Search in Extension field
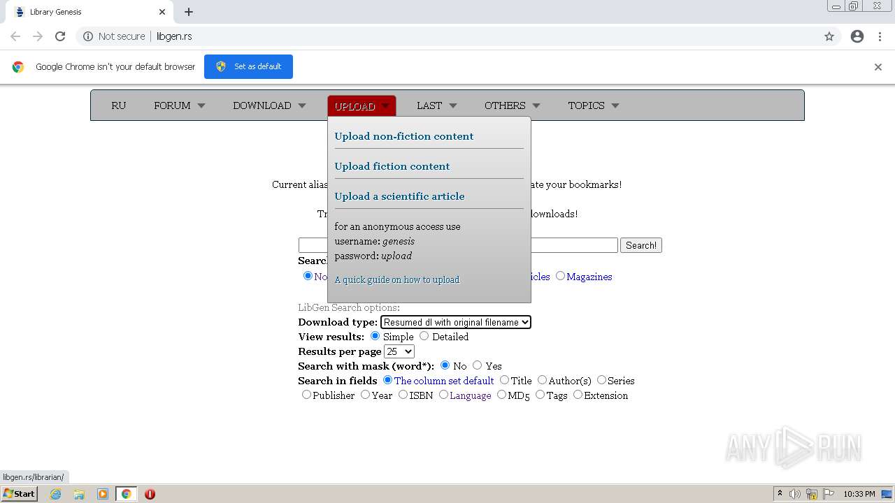Screen dimensions: 895x503 tap(578, 395)
